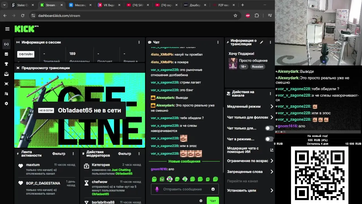Open the Just Chatting category link
Viewport: 362px width, 204px height.
[121, 170]
